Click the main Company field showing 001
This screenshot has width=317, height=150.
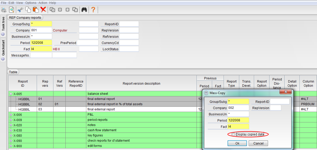41,30
